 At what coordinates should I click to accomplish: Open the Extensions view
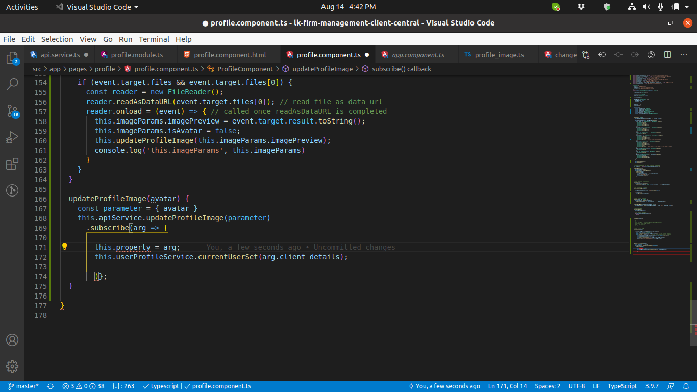point(12,164)
